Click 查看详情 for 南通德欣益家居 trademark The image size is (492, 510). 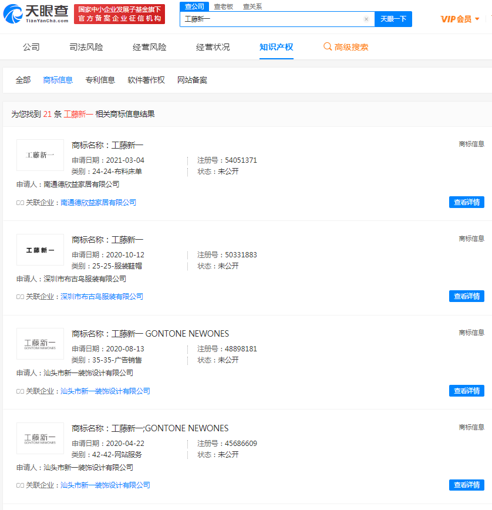467,202
